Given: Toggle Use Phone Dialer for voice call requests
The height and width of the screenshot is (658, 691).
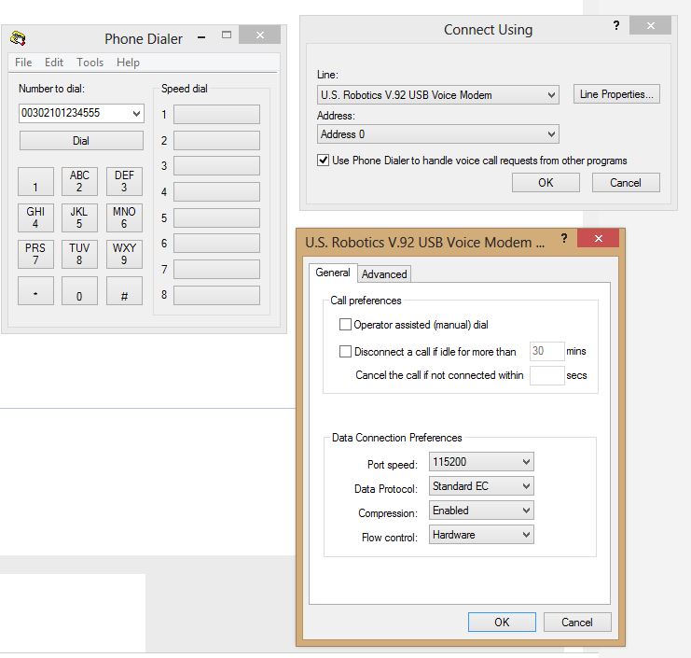Looking at the screenshot, I should pos(323,161).
